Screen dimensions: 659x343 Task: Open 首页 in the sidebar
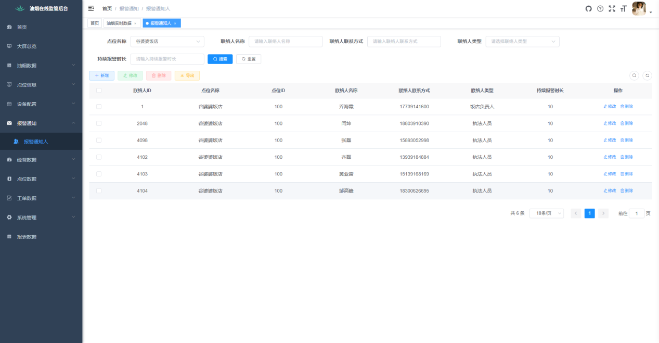click(x=41, y=27)
